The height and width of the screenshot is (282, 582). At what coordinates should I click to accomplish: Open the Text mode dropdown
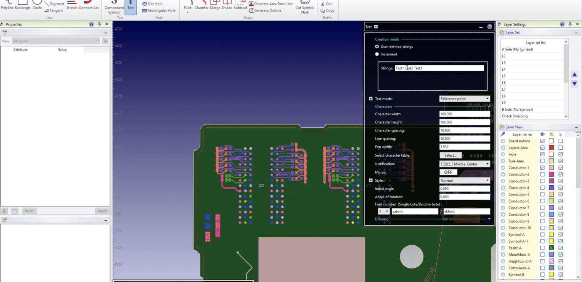[465, 99]
